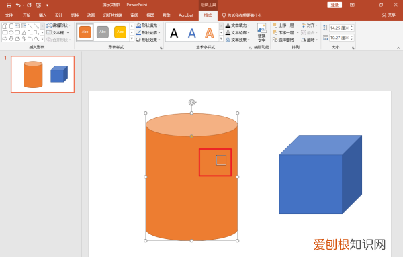
Task: Open Shape Outline (形状轮廓) dropdown
Action: point(148,33)
